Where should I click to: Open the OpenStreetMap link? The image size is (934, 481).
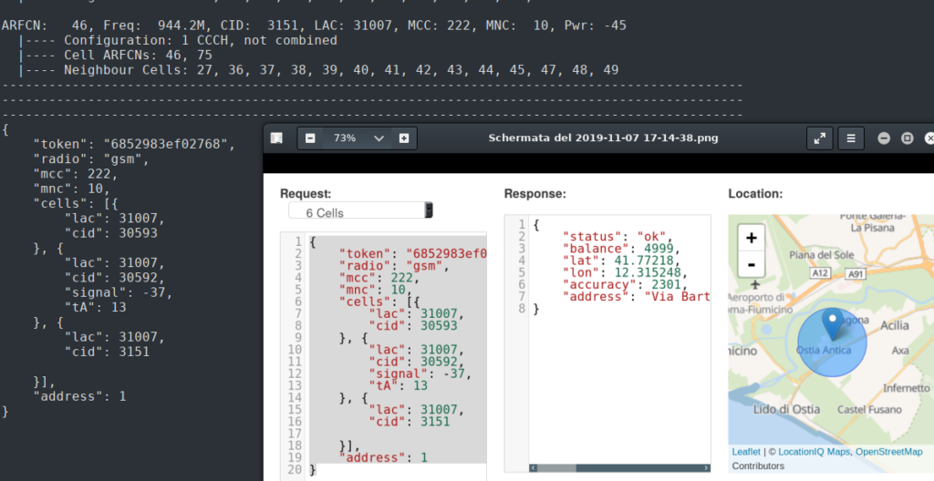[888, 452]
